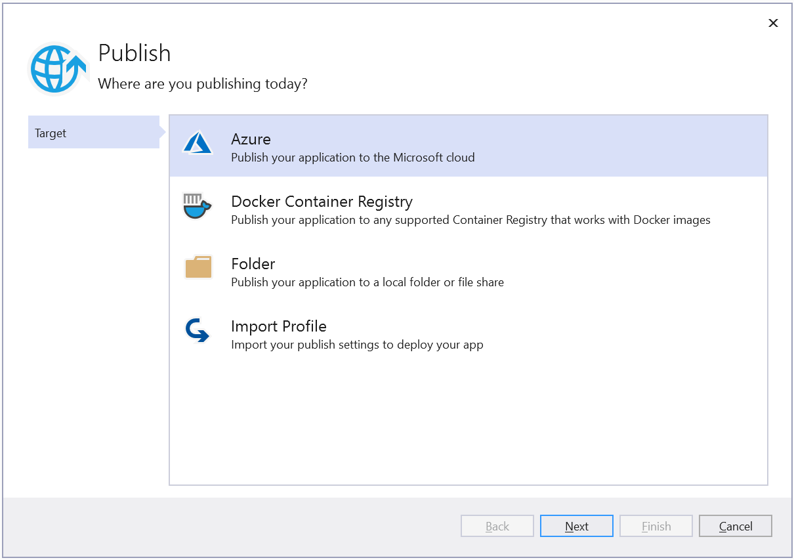Click the Publish dialog title
The width and height of the screenshot is (794, 560).
(x=134, y=53)
